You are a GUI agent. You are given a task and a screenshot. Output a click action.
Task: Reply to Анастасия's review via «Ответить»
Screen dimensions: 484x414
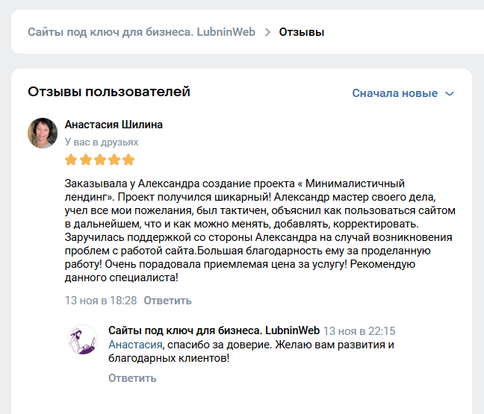pos(167,301)
